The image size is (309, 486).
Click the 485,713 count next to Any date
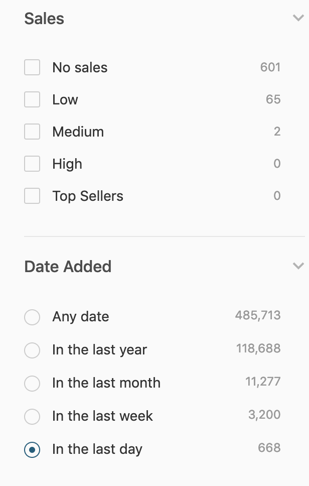click(x=258, y=315)
